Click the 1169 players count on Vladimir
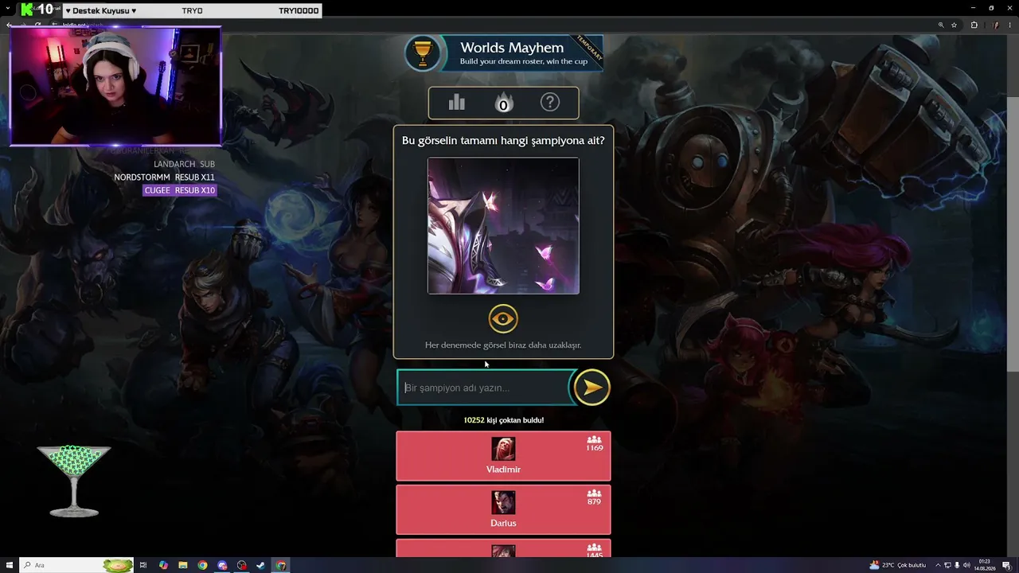This screenshot has width=1019, height=573. click(594, 444)
